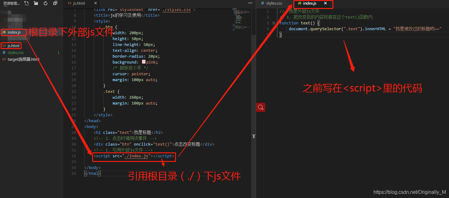Refresh the Explorer view
This screenshot has height=198, width=449.
tap(45, 3)
